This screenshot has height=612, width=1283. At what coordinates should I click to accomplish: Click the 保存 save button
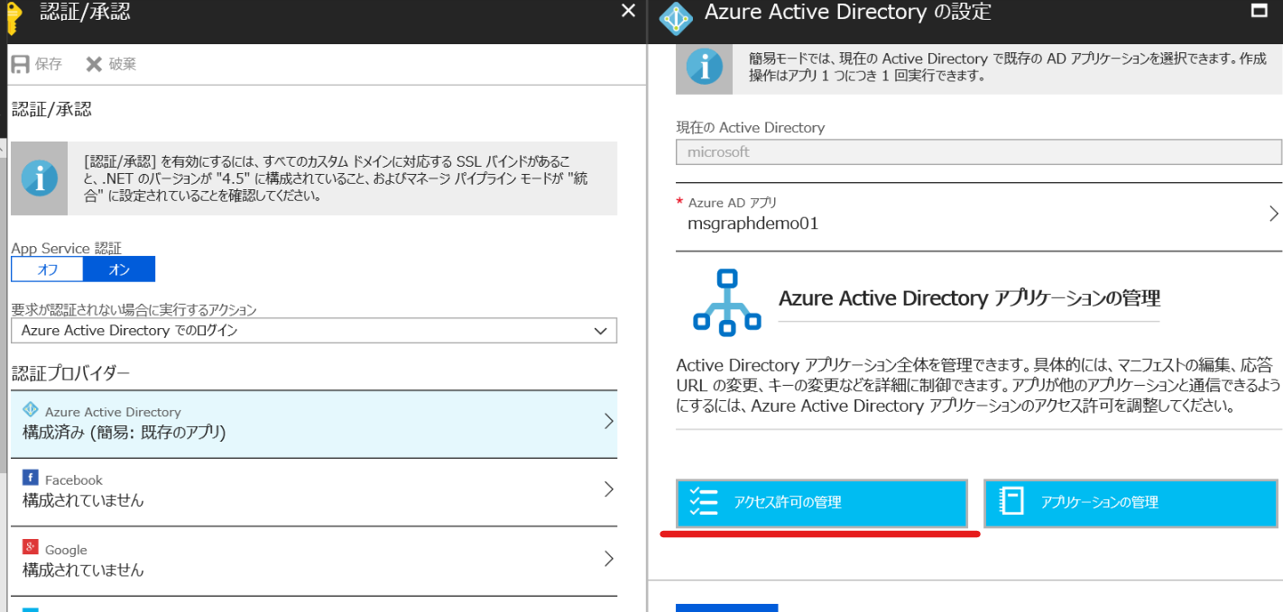click(37, 64)
